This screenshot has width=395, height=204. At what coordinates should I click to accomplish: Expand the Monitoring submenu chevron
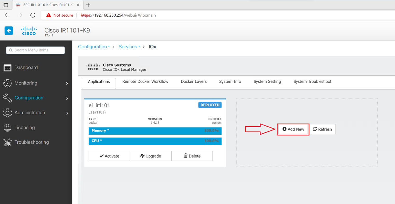coord(67,83)
